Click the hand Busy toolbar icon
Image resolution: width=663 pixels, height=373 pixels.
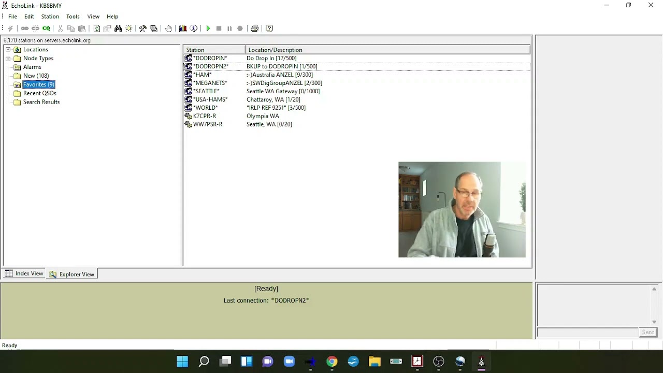[168, 28]
